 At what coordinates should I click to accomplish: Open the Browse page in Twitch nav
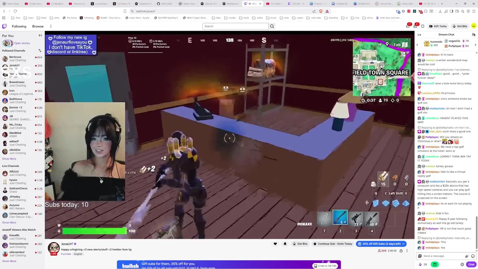point(38,26)
